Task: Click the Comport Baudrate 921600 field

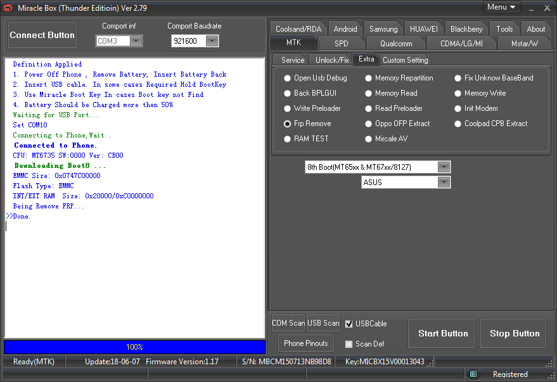Action: [x=189, y=41]
